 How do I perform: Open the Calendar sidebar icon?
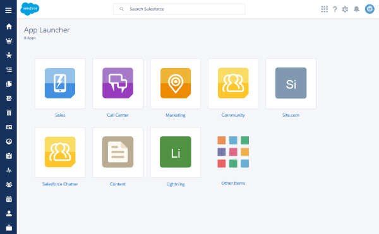[x=9, y=199]
